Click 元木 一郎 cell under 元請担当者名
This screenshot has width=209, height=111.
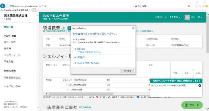[x=150, y=45]
